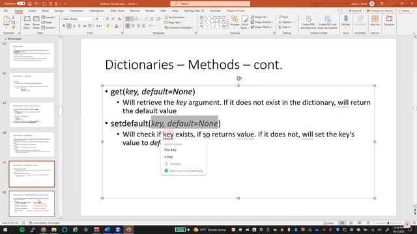Click the Cut scissors icon
This screenshot has height=234, width=417.
[x=13, y=18]
